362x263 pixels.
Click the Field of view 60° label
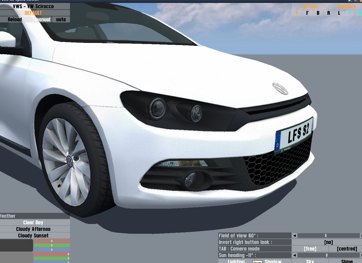pos(255,236)
